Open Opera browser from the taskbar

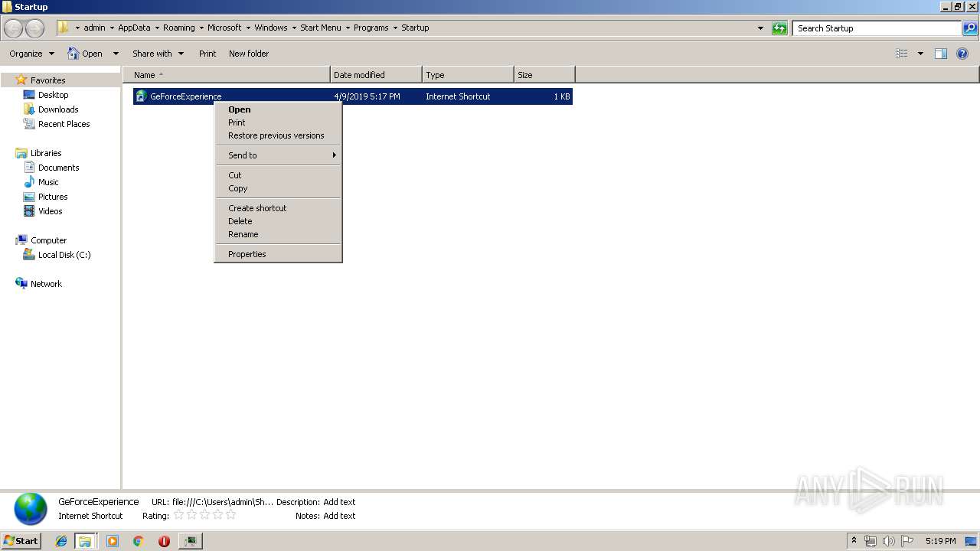coord(164,541)
